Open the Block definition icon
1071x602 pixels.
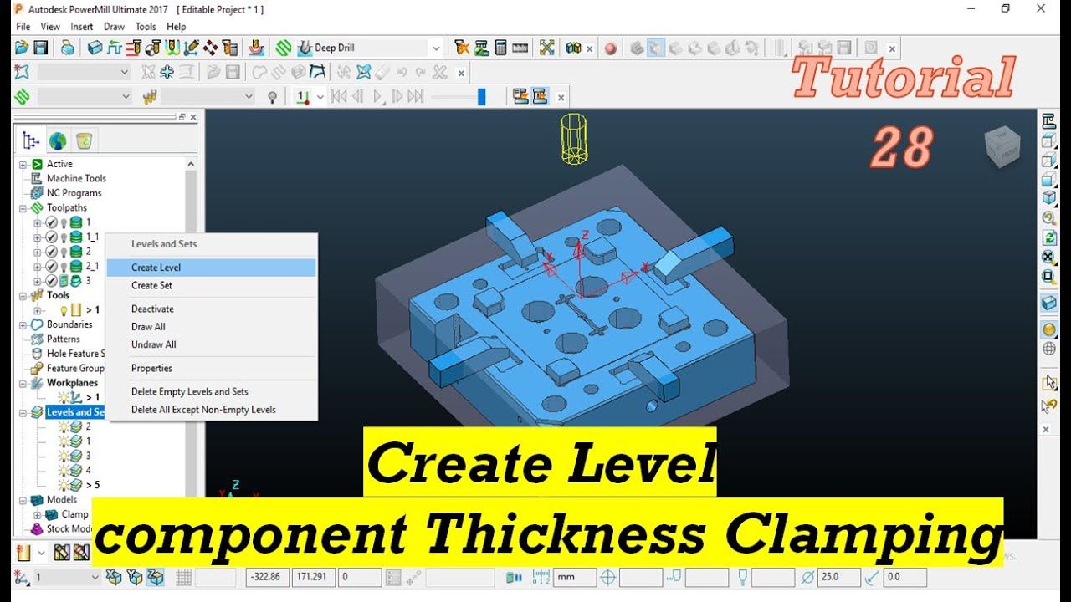pos(95,48)
